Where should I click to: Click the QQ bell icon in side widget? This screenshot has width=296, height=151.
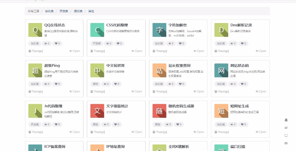pyautogui.click(x=286, y=120)
